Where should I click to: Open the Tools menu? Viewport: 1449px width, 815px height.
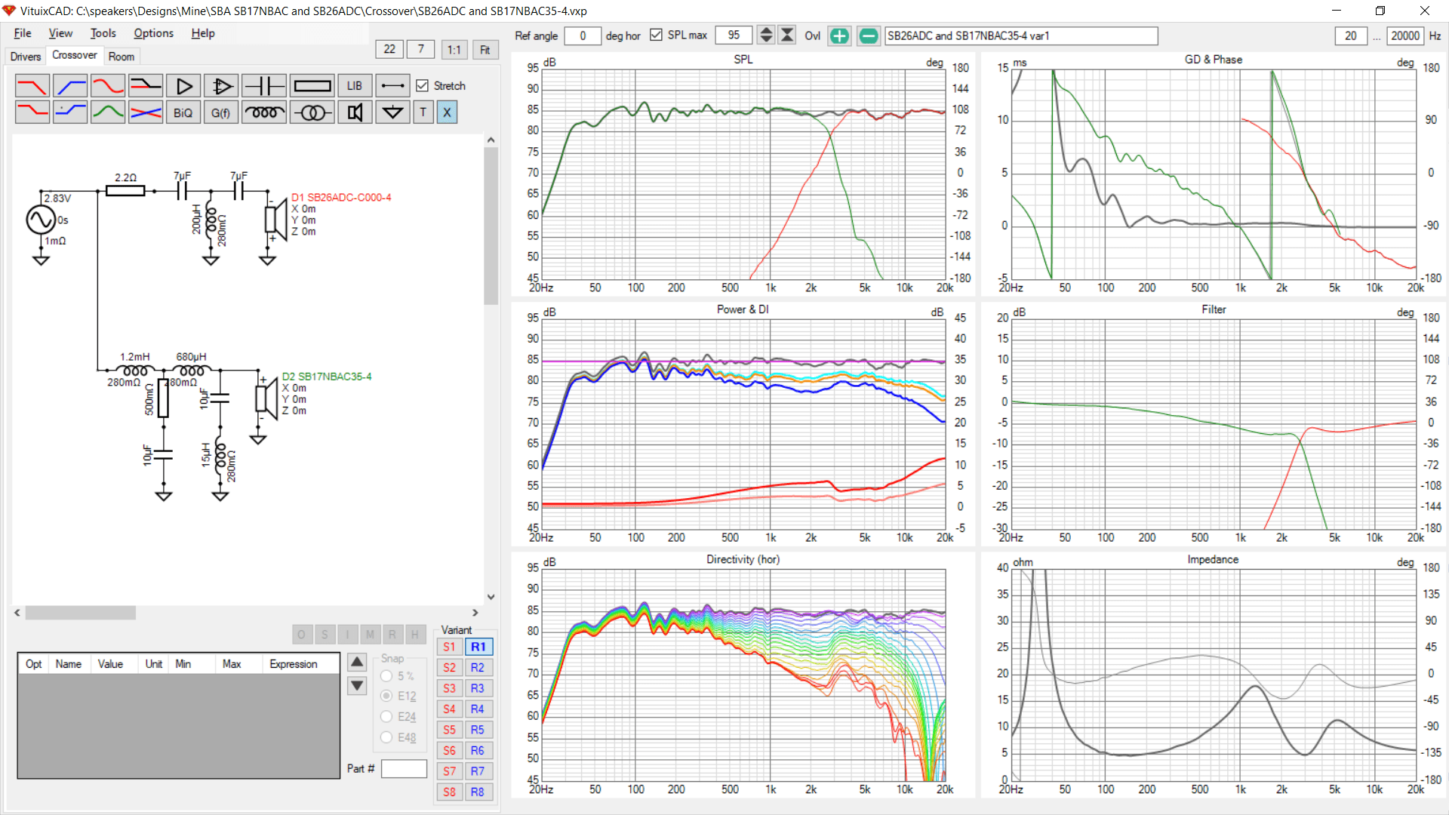tap(103, 33)
